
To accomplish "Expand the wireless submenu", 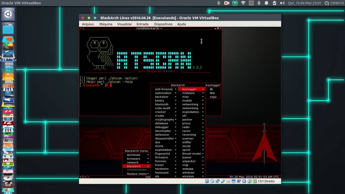I will tap(192, 176).
